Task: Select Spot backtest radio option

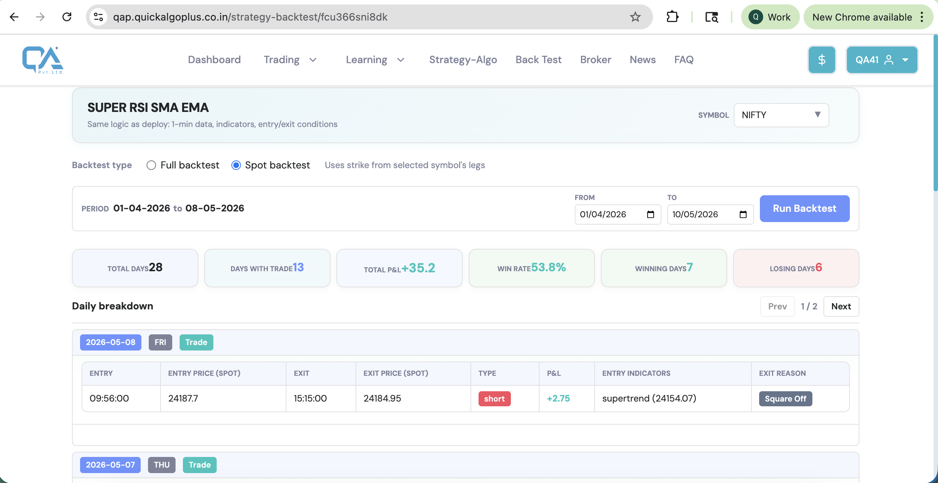Action: click(x=236, y=165)
